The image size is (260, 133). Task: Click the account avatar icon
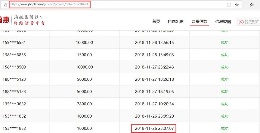coord(241,22)
